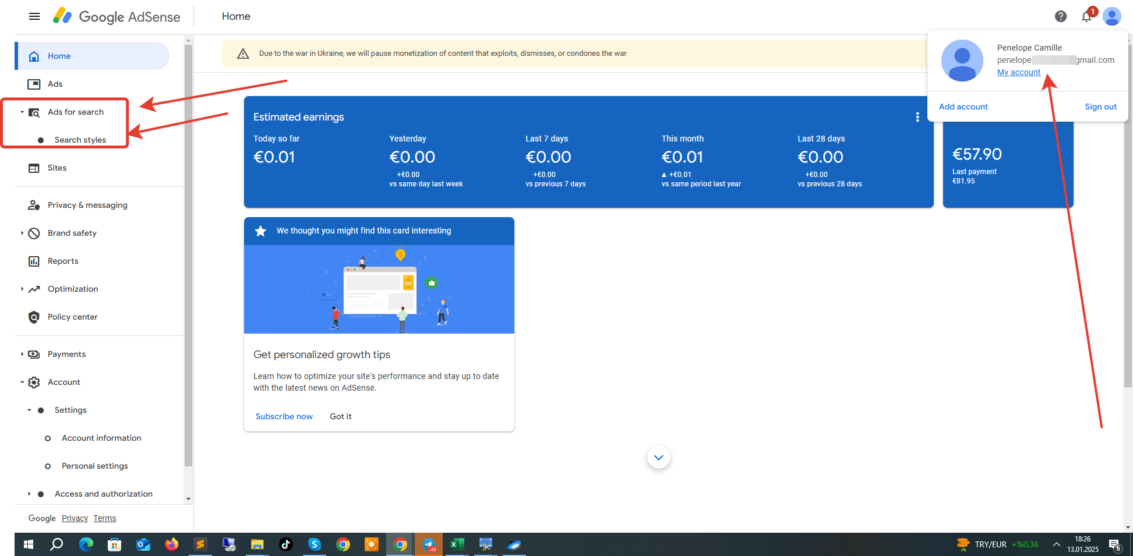The height and width of the screenshot is (556, 1133).
Task: Collapse the Settings subsection
Action: 29,410
